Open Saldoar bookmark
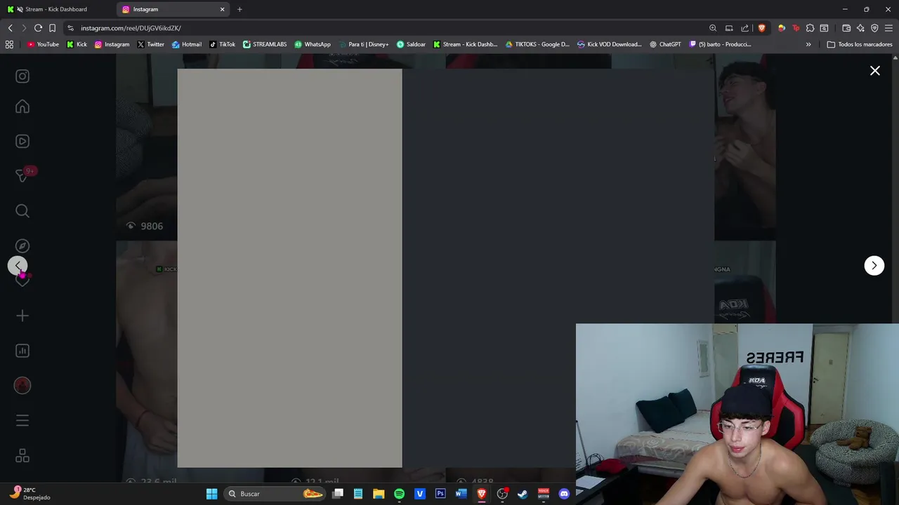The image size is (899, 505). [x=411, y=44]
